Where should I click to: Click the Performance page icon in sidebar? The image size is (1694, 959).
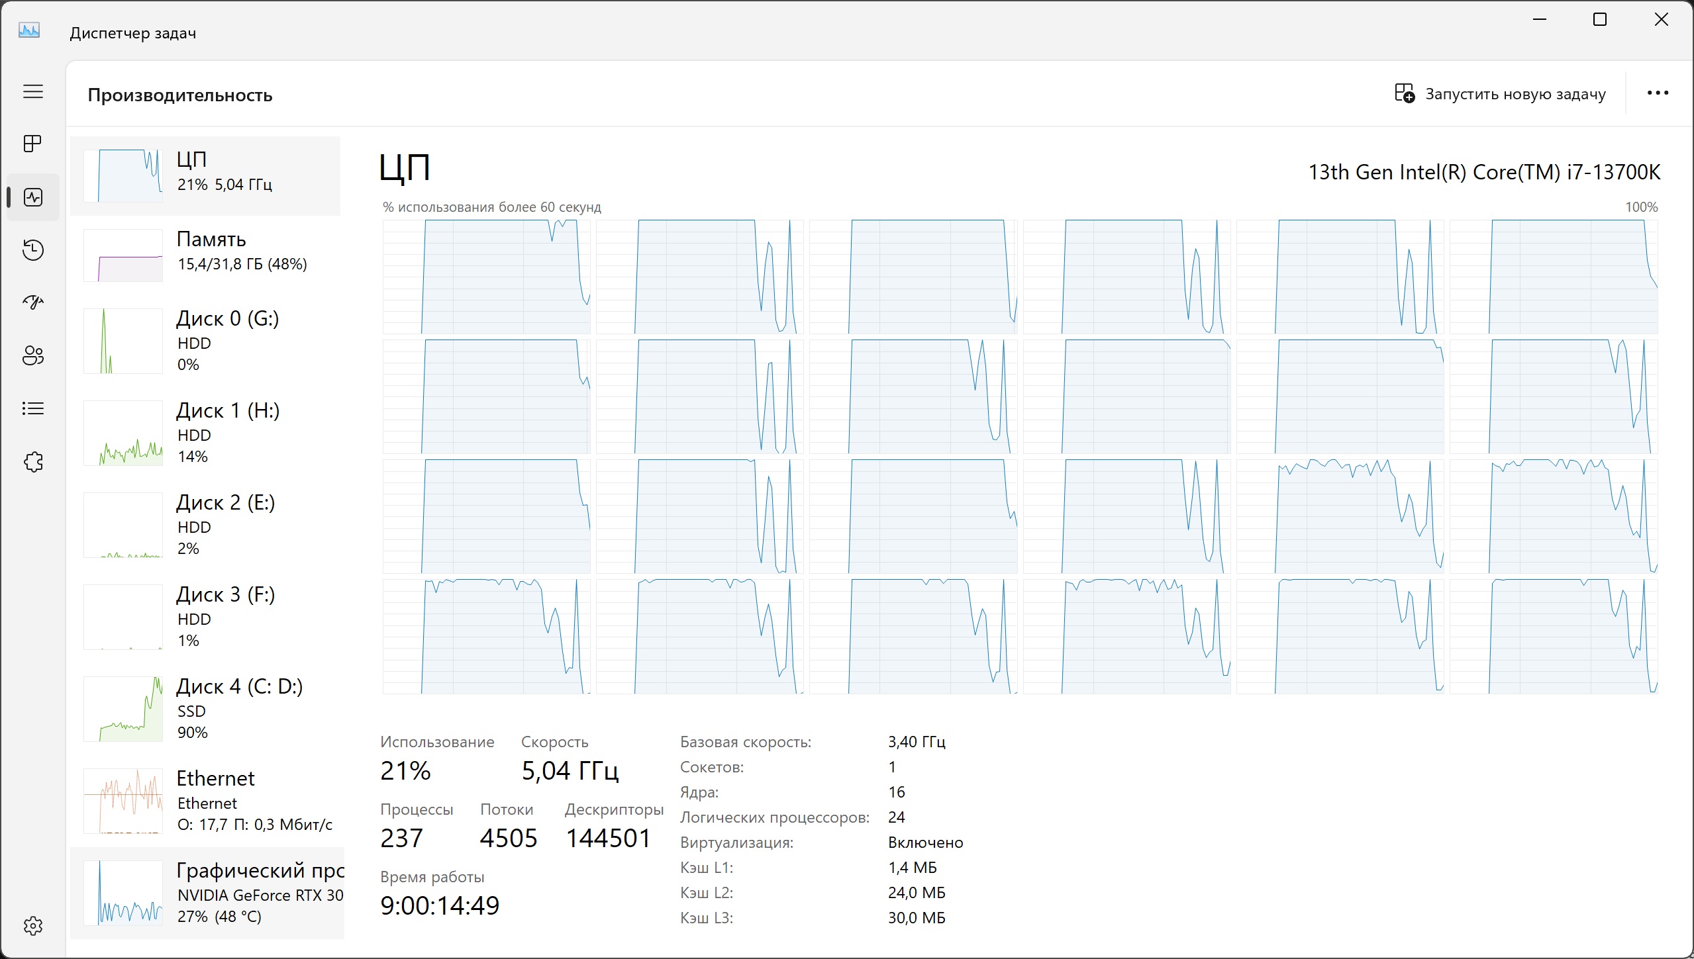tap(32, 197)
